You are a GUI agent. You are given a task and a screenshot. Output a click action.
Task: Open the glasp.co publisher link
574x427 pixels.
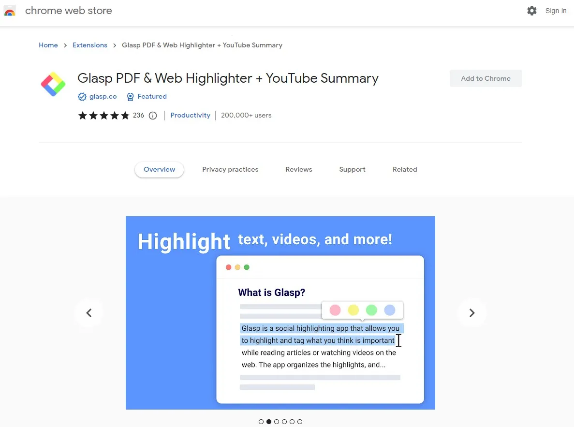[x=103, y=96]
